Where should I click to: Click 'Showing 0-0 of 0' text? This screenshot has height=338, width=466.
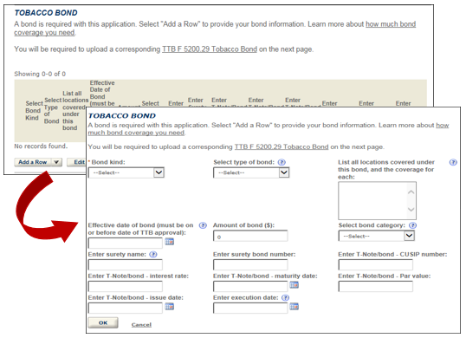point(40,74)
